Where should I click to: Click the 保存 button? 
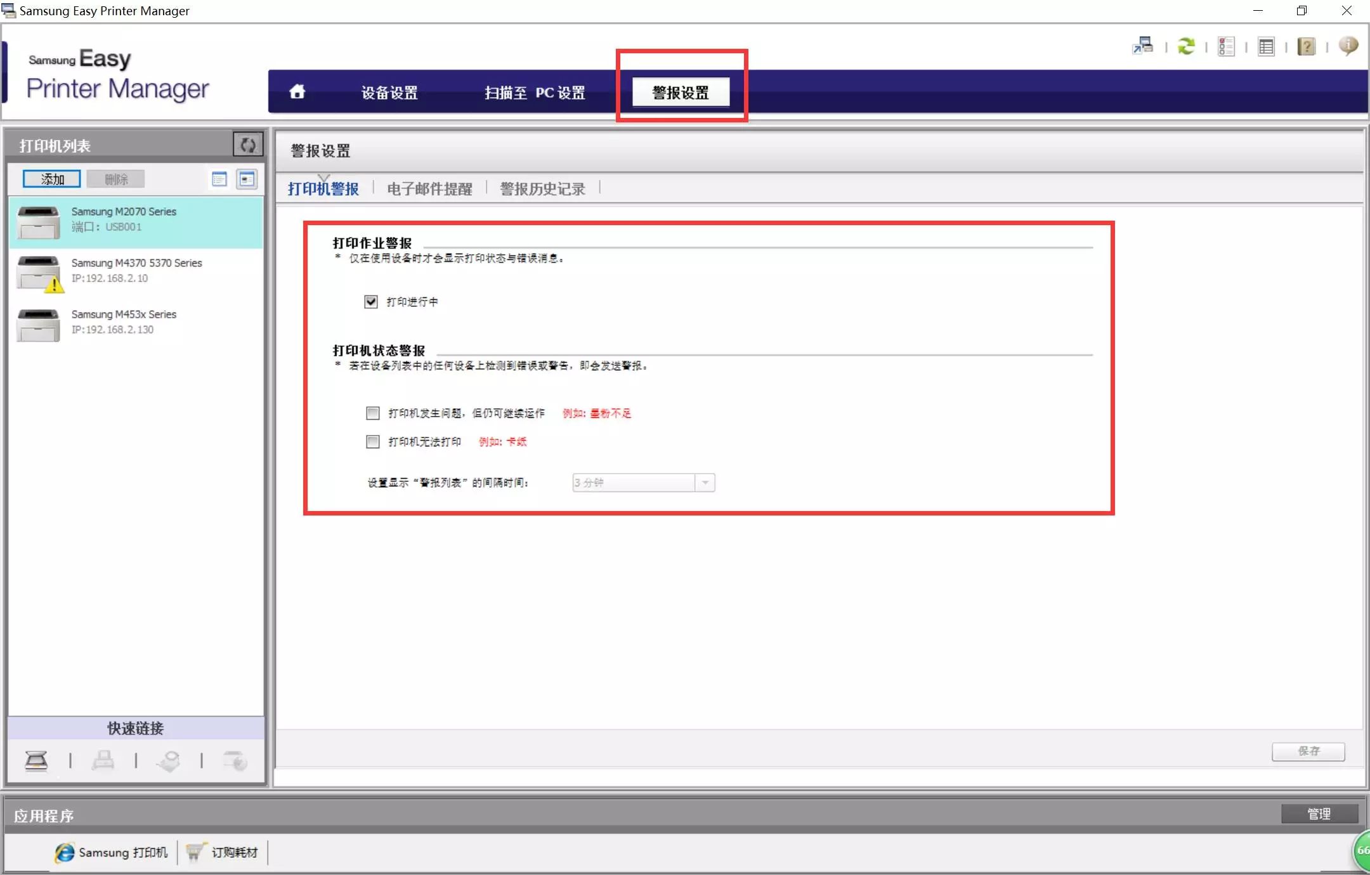point(1308,751)
